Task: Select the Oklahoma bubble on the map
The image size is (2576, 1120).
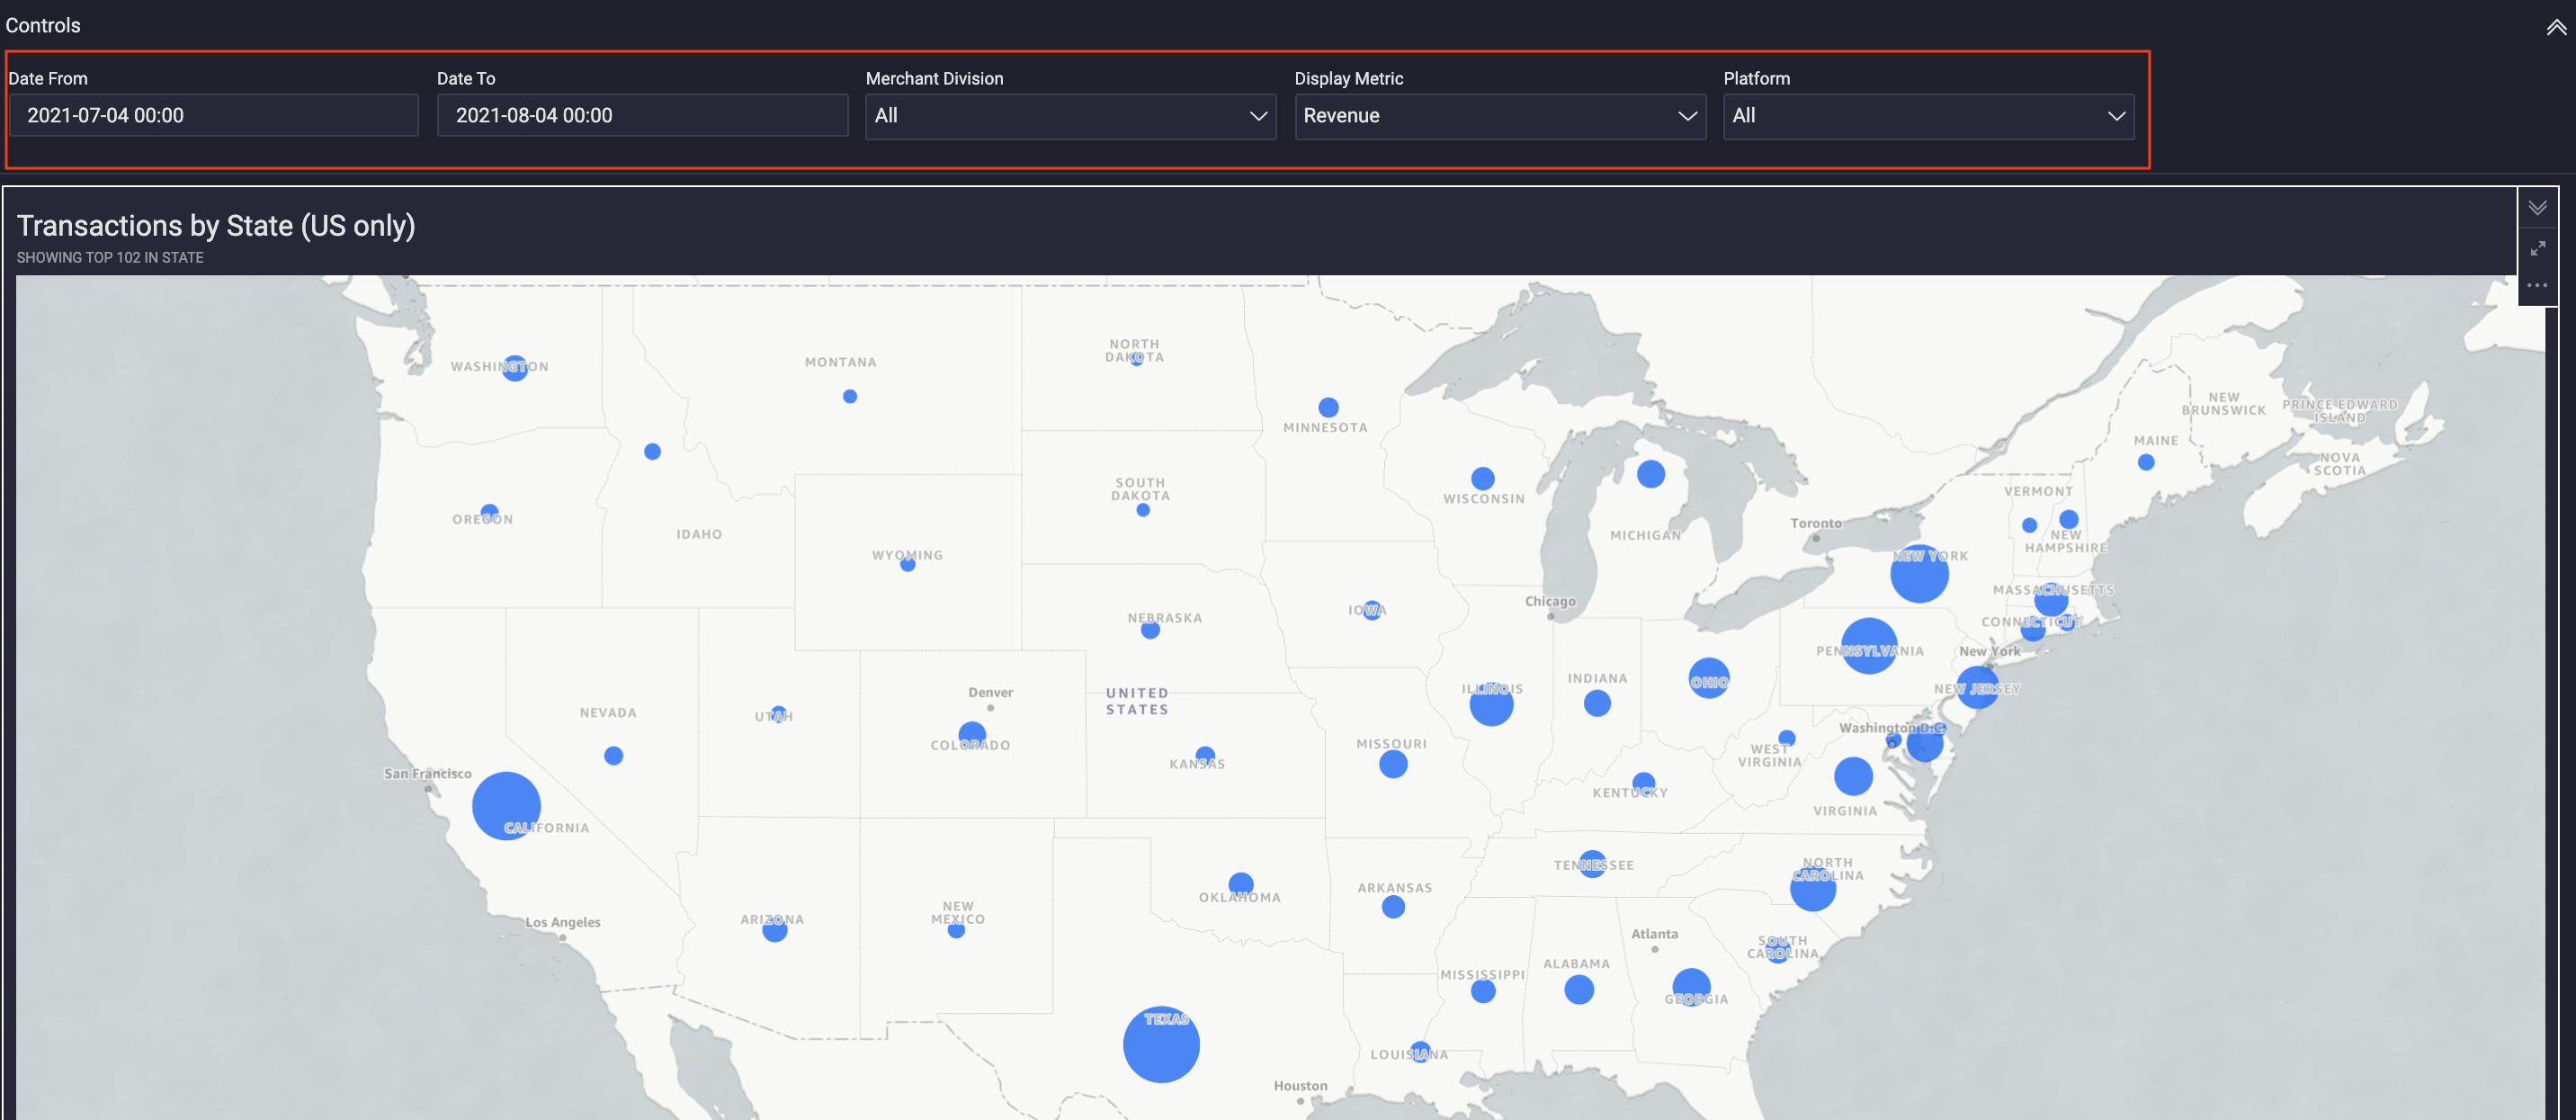Action: click(1241, 885)
